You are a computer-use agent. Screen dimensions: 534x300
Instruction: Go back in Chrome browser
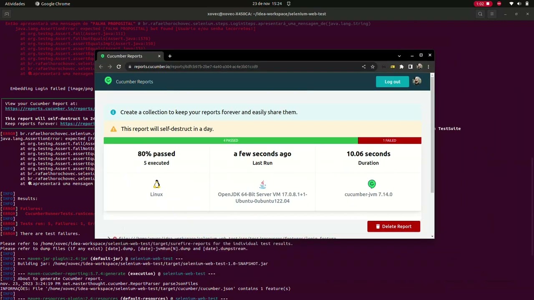(x=101, y=67)
